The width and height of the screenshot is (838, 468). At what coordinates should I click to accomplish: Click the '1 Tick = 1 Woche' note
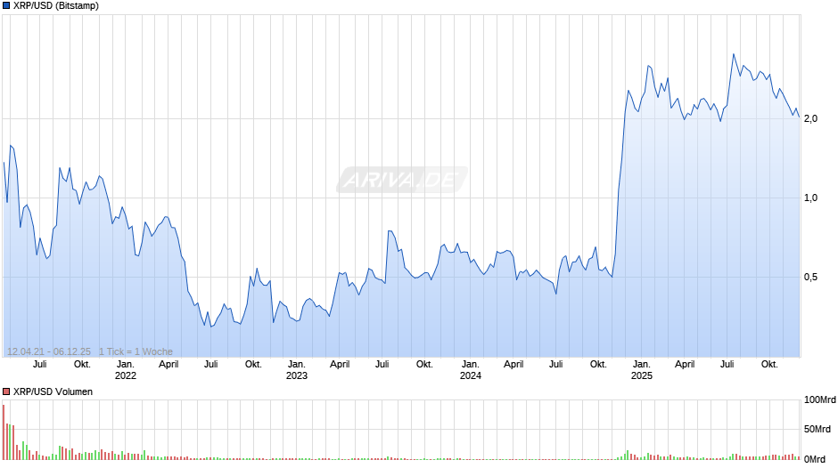pos(136,351)
